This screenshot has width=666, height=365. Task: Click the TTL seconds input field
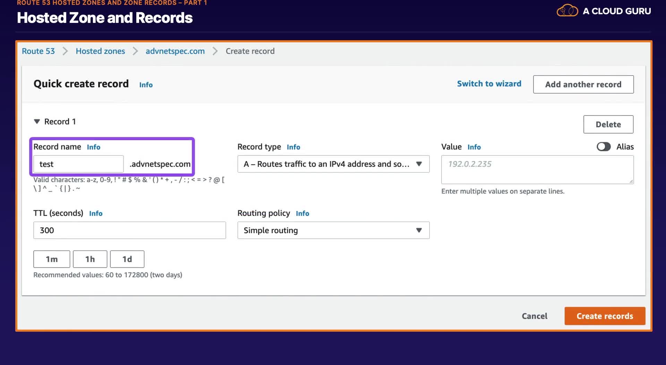130,230
